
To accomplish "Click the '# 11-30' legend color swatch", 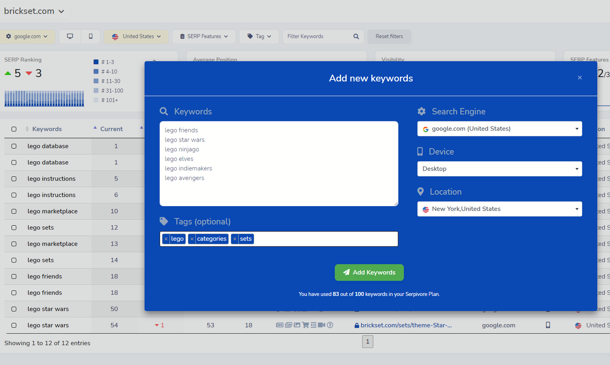I will coord(96,81).
